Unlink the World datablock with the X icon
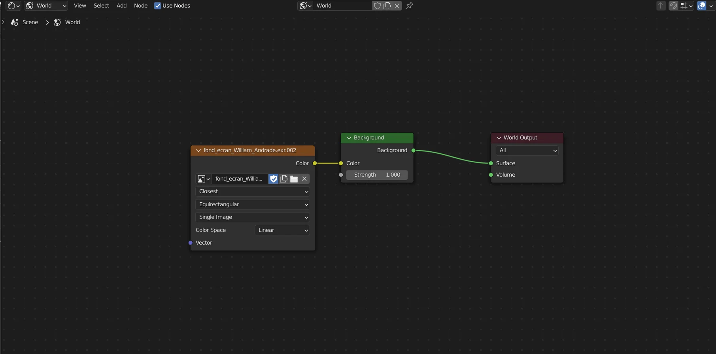716x354 pixels. tap(397, 6)
